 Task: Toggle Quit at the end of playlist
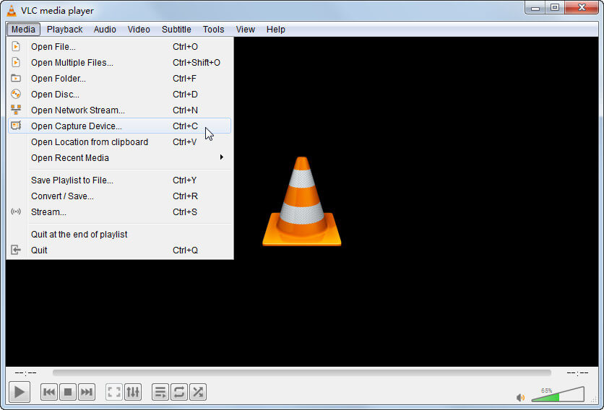pos(119,234)
